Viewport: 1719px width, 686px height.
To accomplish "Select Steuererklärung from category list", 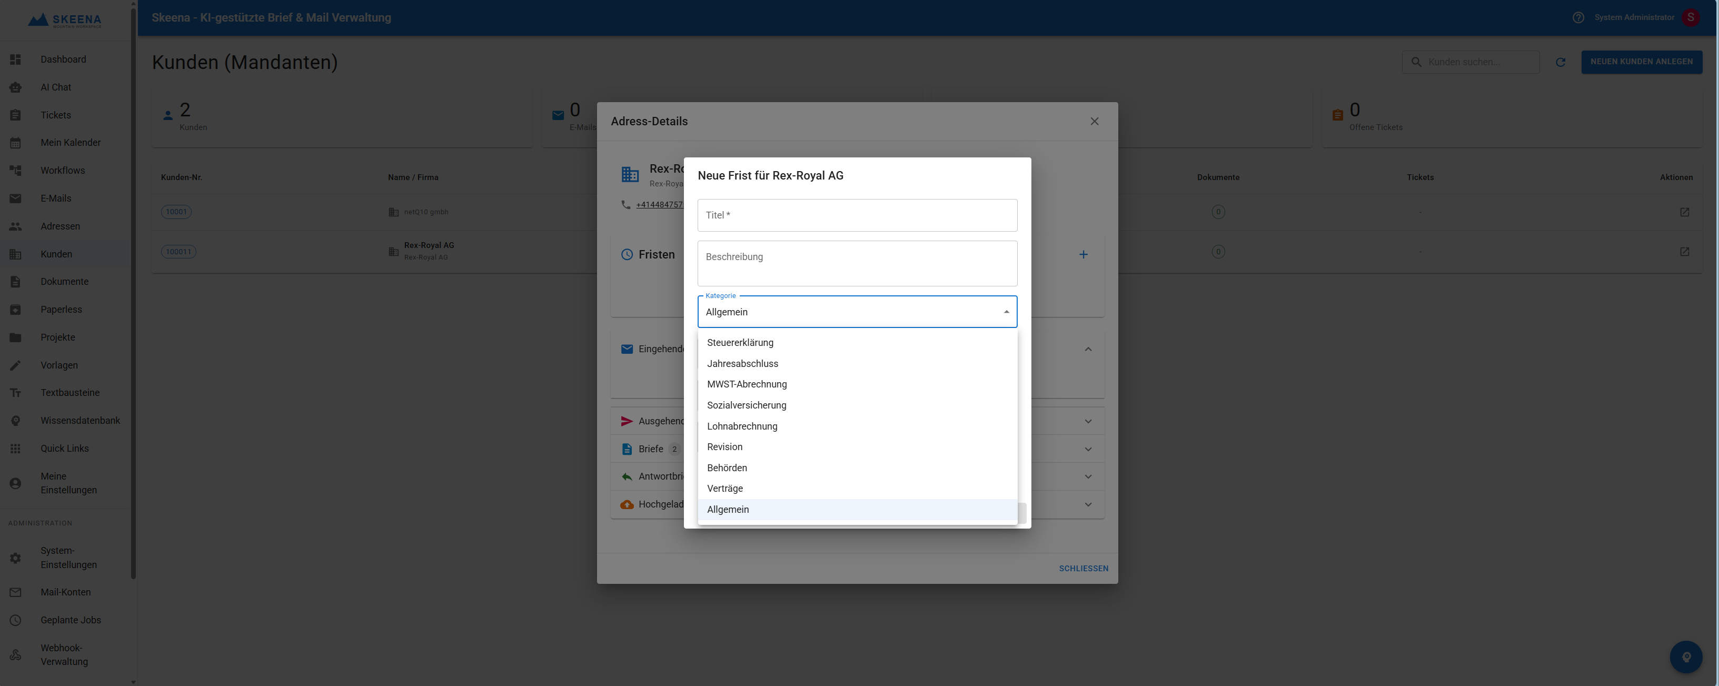I will (x=740, y=342).
